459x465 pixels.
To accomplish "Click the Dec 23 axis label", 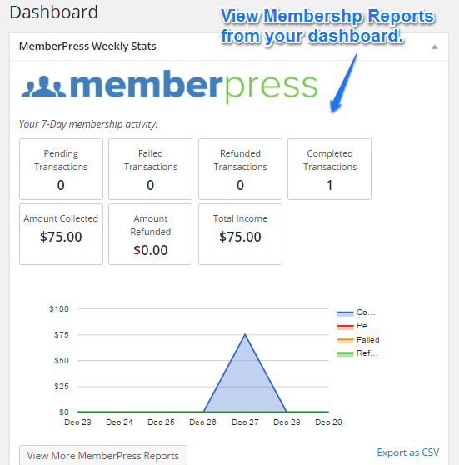I will click(x=77, y=422).
